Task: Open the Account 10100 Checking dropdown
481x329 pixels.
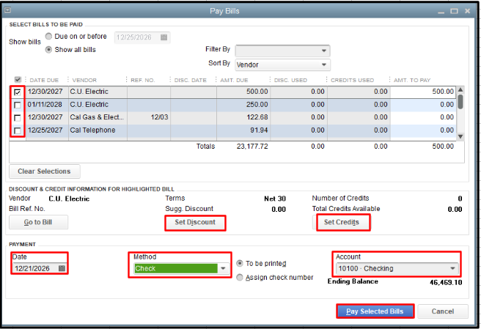Action: [397, 268]
